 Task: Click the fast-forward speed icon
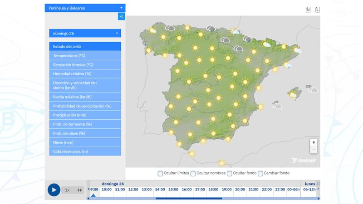(80, 190)
